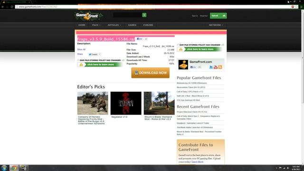Open the GameFront Twitter icon
304x171 pixels.
tap(211, 67)
